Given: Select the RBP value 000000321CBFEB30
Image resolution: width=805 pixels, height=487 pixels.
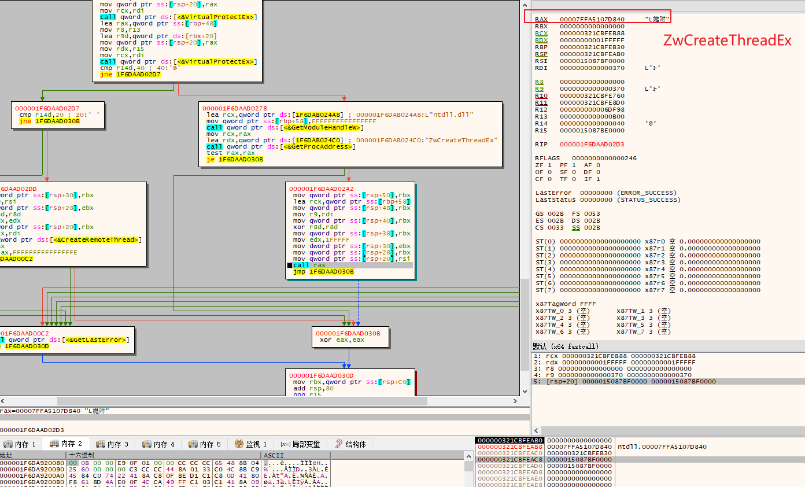Looking at the screenshot, I should pyautogui.click(x=592, y=47).
